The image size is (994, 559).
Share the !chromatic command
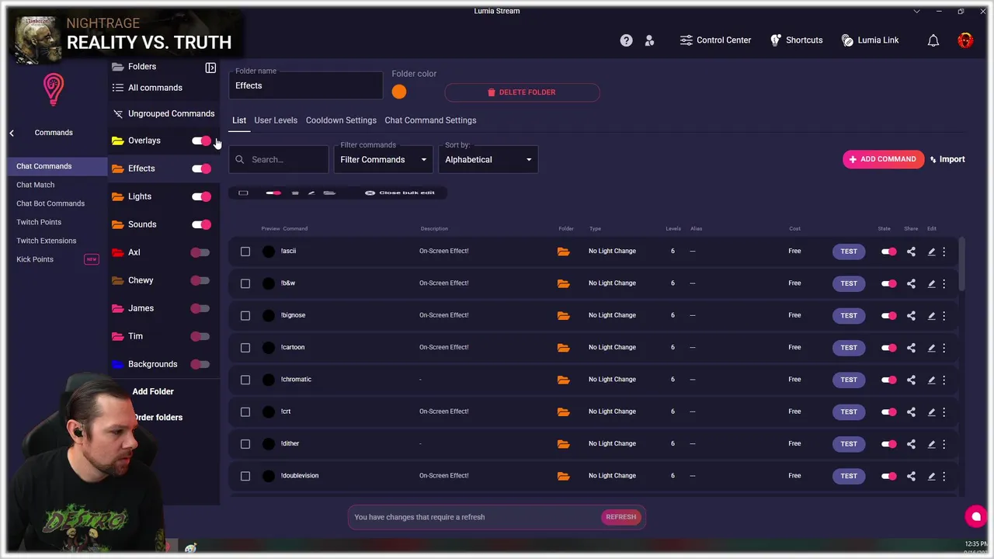point(911,380)
